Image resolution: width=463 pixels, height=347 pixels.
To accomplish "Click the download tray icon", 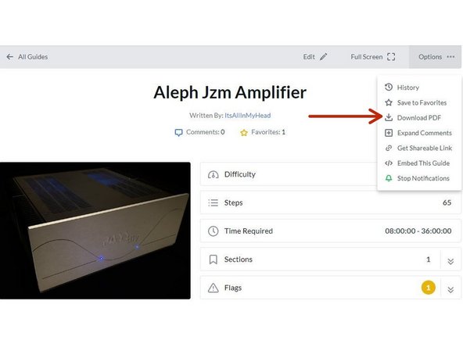I will (x=389, y=117).
